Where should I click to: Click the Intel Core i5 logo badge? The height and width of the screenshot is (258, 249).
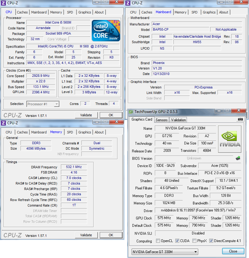(x=106, y=30)
